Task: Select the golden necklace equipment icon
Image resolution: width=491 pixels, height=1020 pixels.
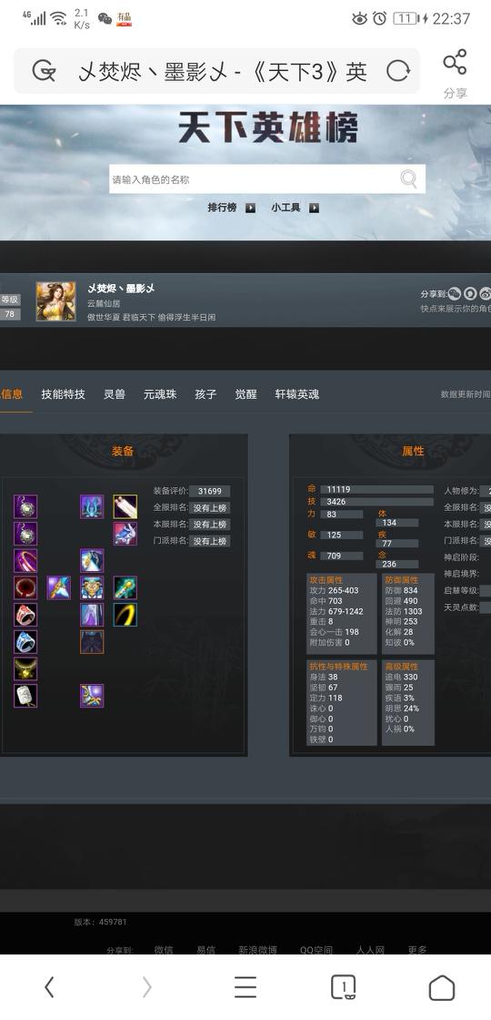Action: (x=25, y=668)
